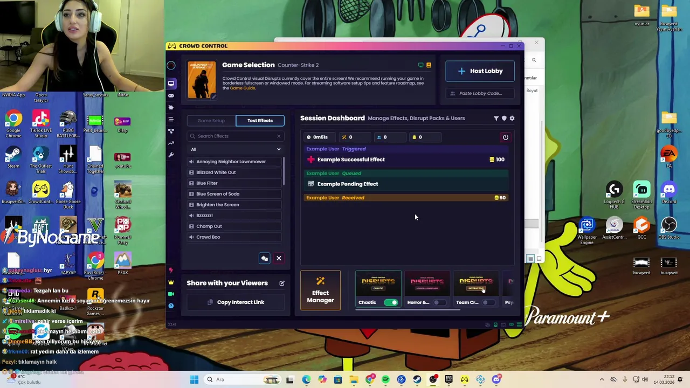Select the Chomp Out effect
This screenshot has width=690, height=388.
[234, 226]
